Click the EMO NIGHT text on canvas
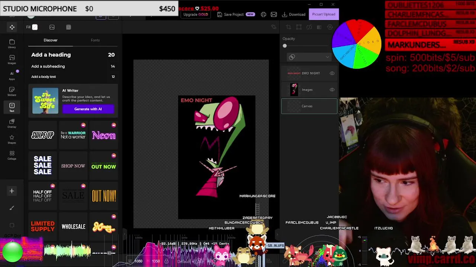Screen dimensions: 476x267 pyautogui.click(x=196, y=100)
